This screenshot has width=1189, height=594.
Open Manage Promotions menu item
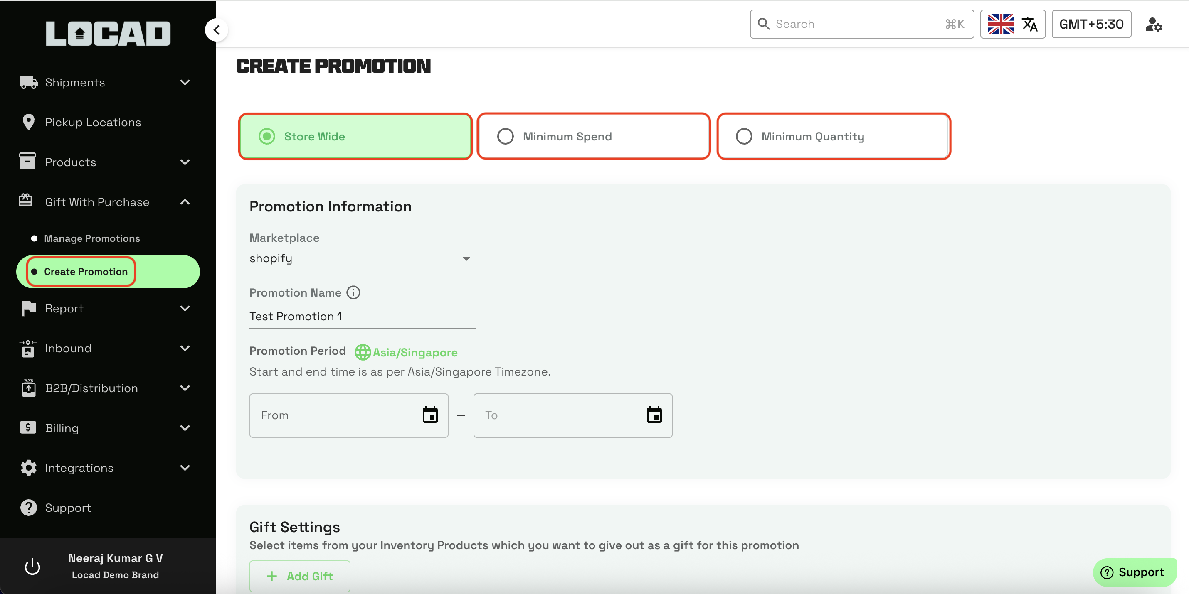[x=92, y=238]
